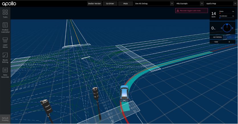This screenshot has height=124, width=238.
Task: Click the Gear D status row
Action: [223, 42]
